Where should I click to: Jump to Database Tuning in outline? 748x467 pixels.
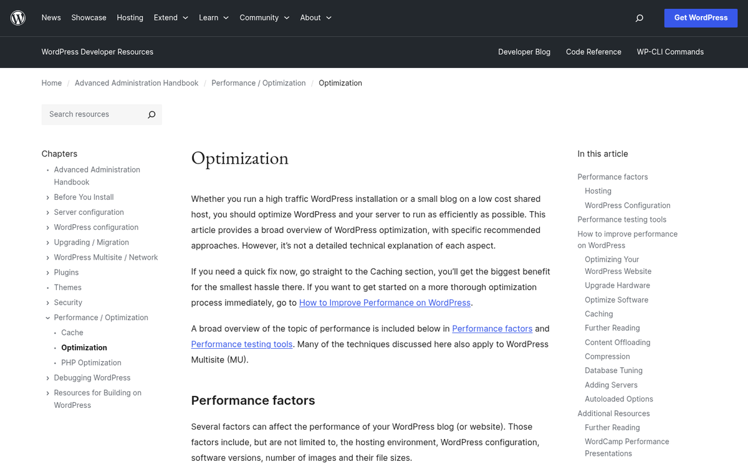coord(613,370)
